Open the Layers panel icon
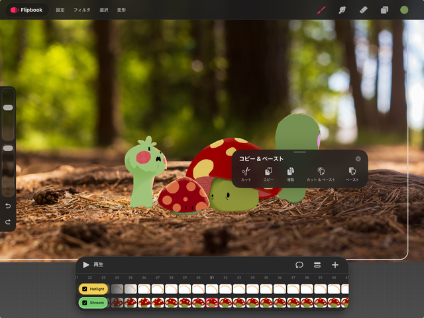This screenshot has width=424, height=318. click(384, 10)
